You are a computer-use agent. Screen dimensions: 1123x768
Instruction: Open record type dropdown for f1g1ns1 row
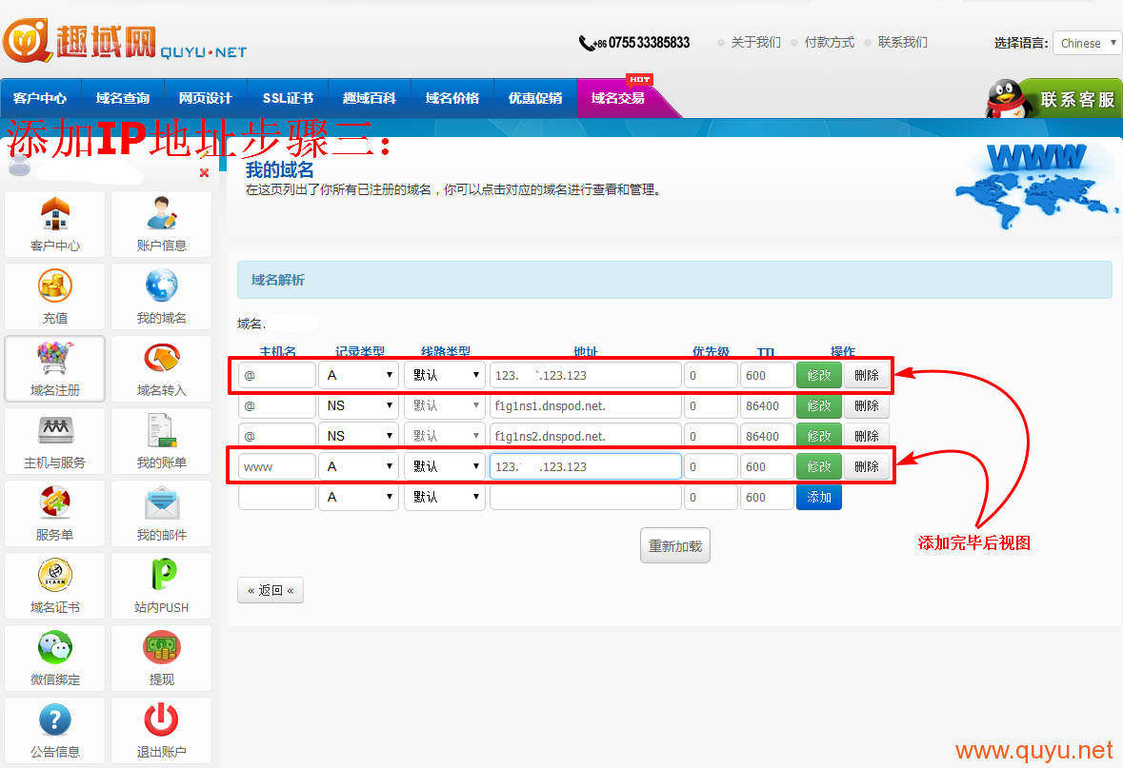pyautogui.click(x=358, y=405)
